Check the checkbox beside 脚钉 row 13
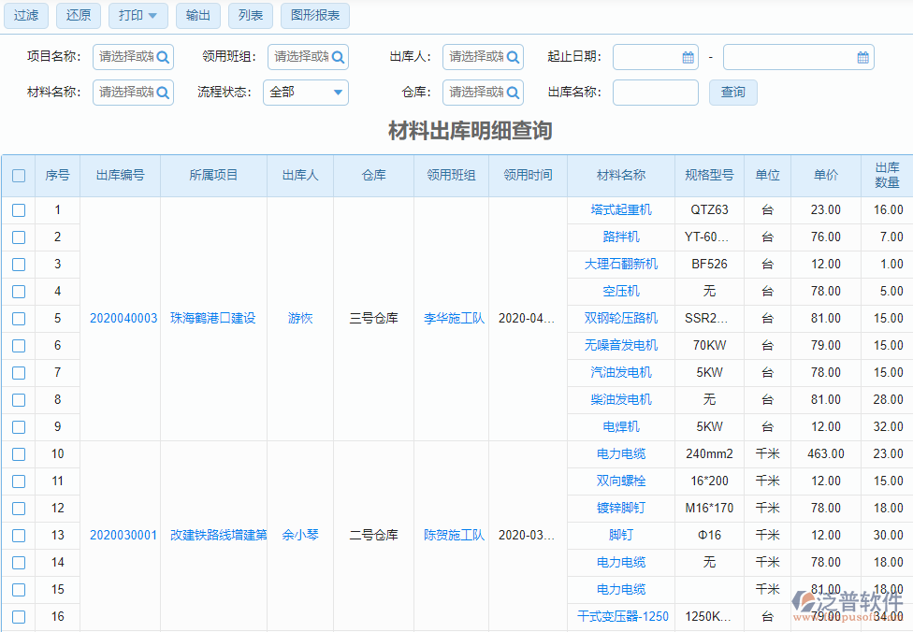Screen dimensions: 913x632 [19, 535]
